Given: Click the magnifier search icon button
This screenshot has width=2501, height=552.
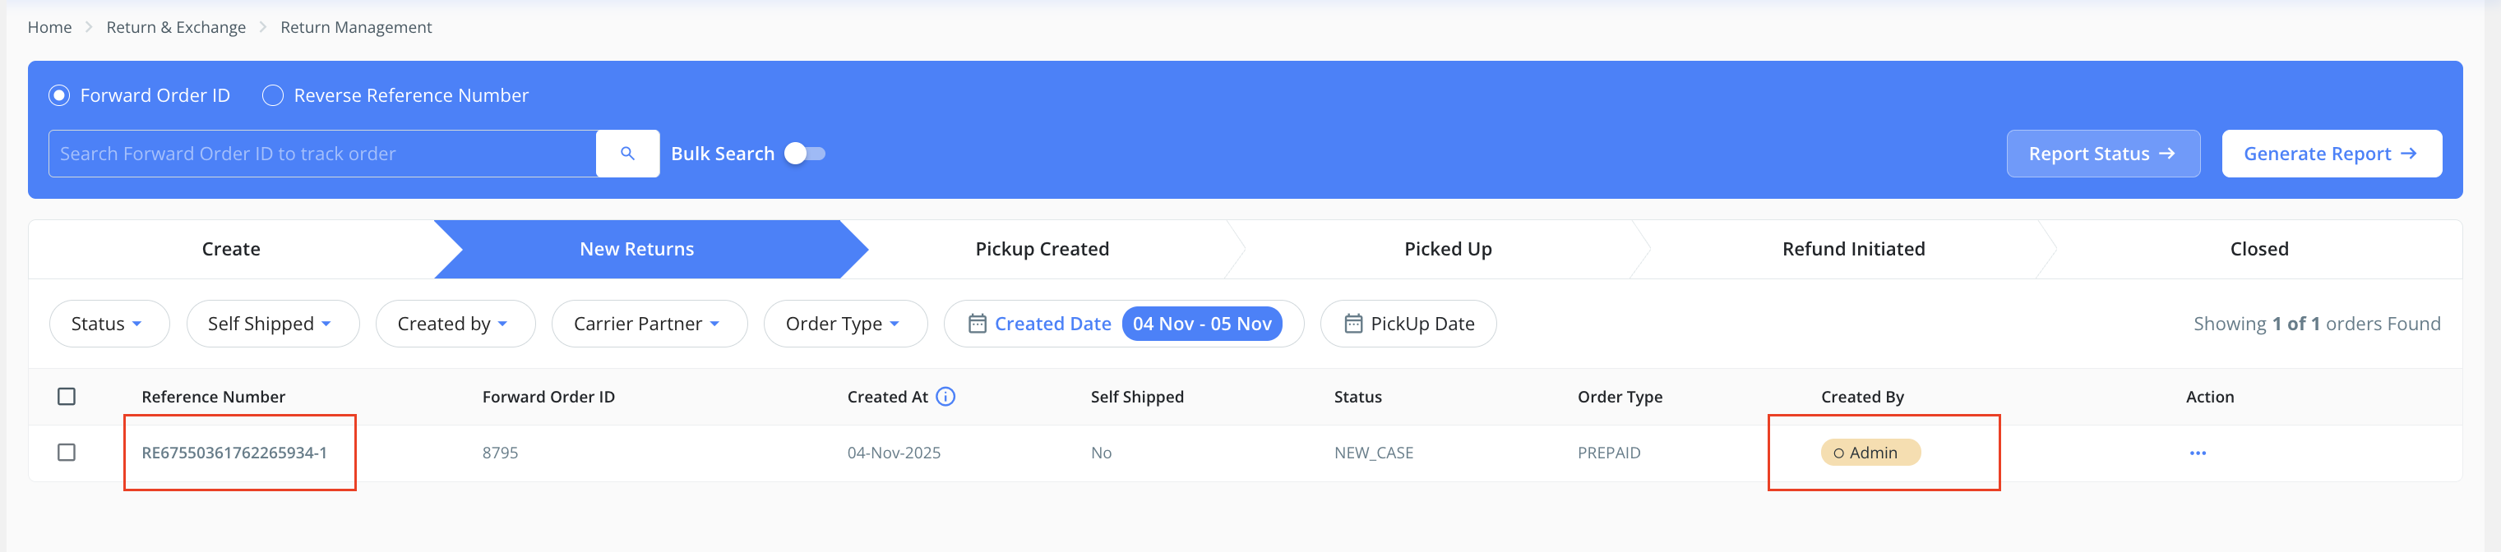Looking at the screenshot, I should pos(627,154).
